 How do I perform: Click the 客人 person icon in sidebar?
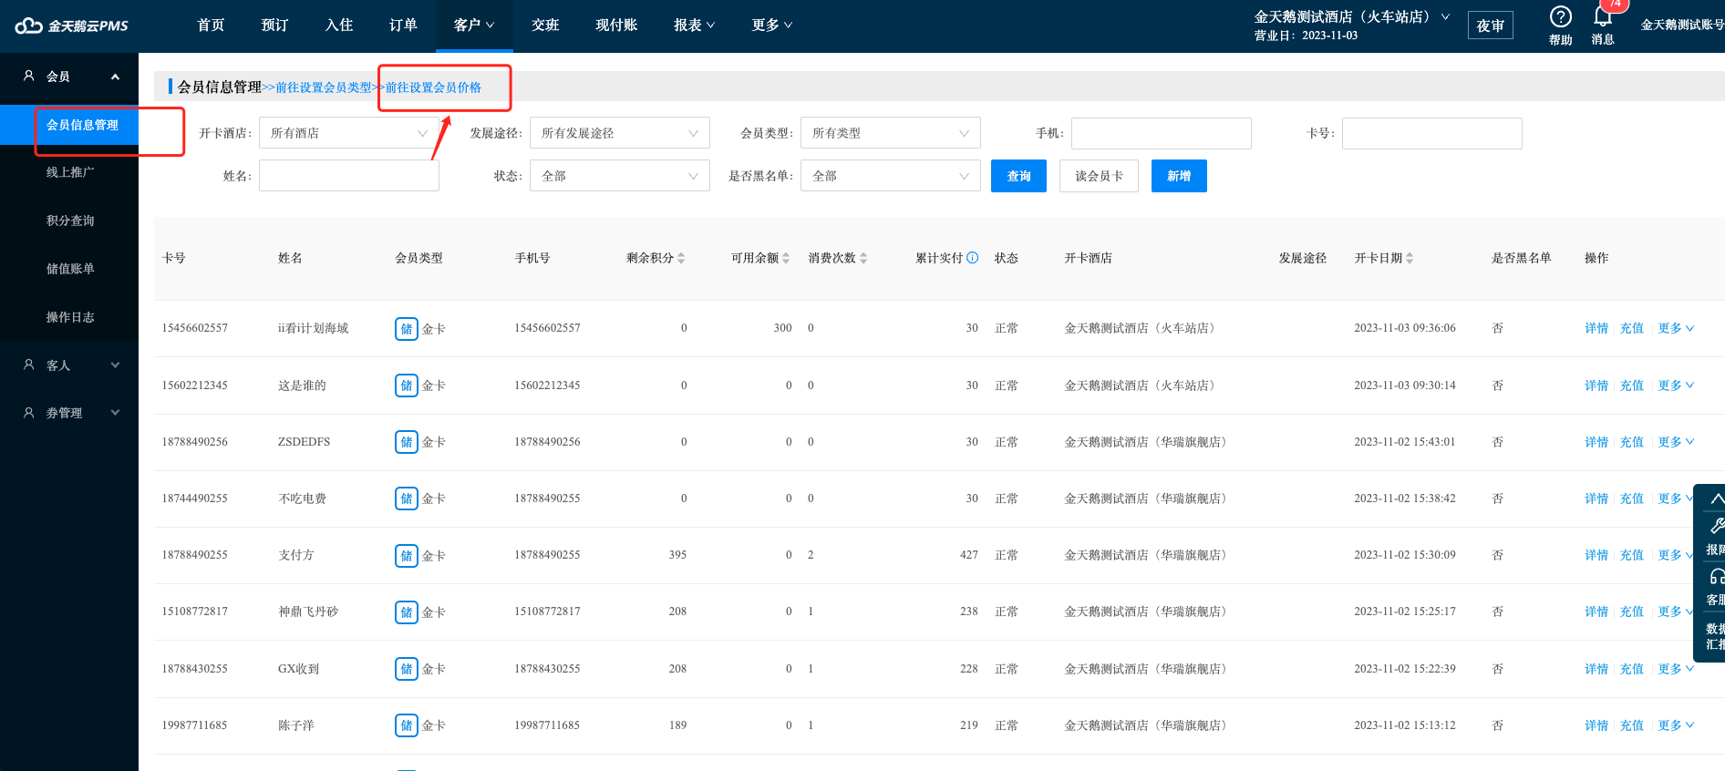pos(29,365)
